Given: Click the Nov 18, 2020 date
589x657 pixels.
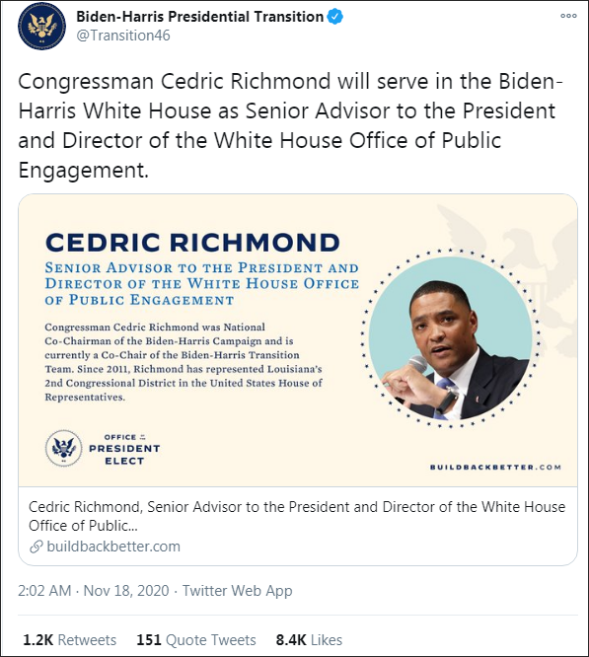Looking at the screenshot, I should pos(126,590).
